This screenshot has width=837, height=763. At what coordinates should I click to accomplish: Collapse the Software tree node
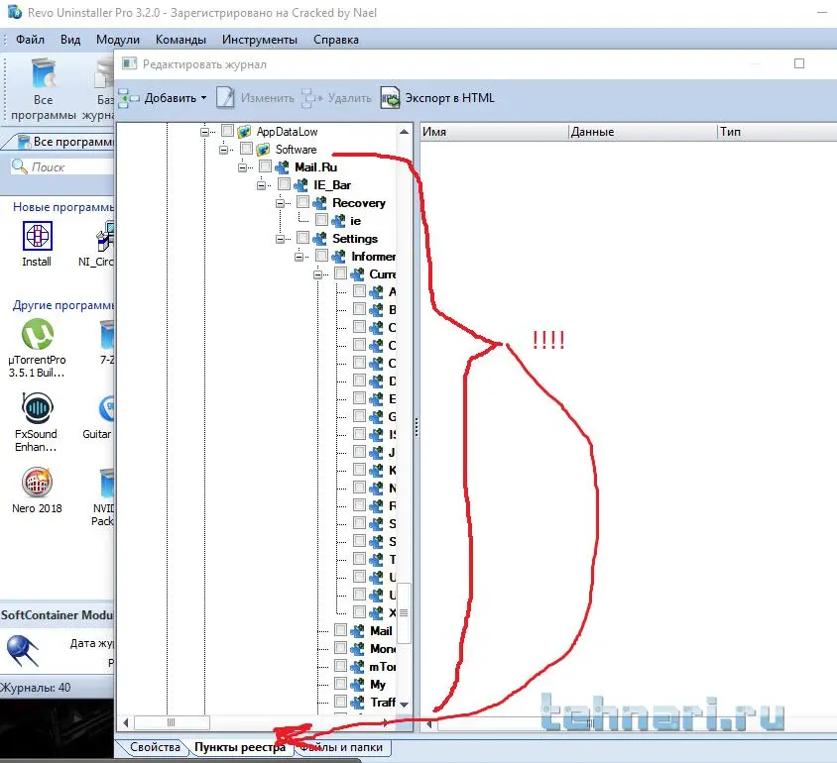coord(224,150)
